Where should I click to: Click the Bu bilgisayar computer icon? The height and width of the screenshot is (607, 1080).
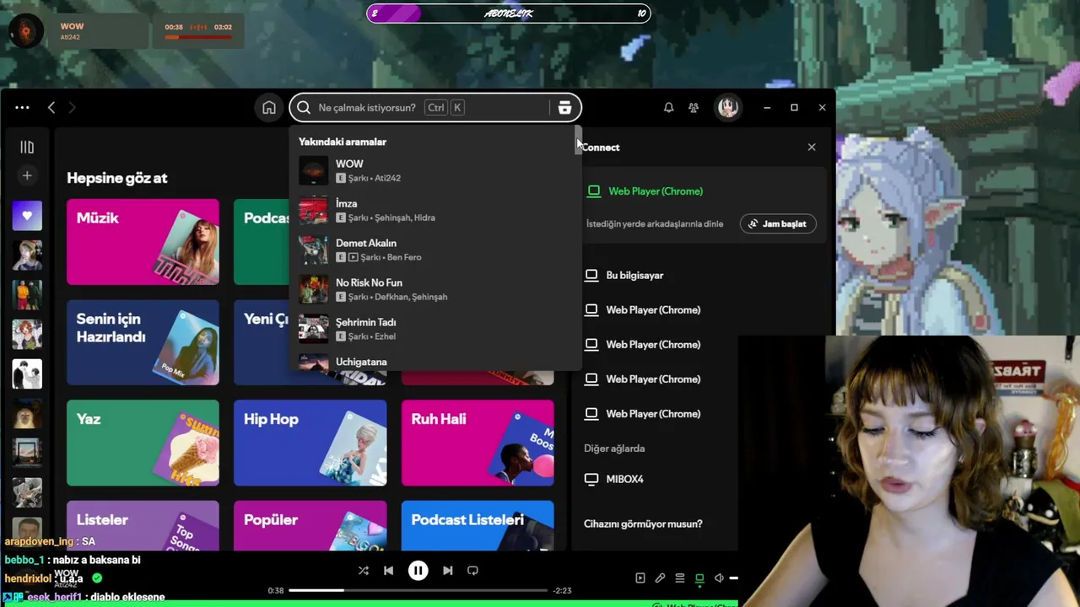point(591,275)
